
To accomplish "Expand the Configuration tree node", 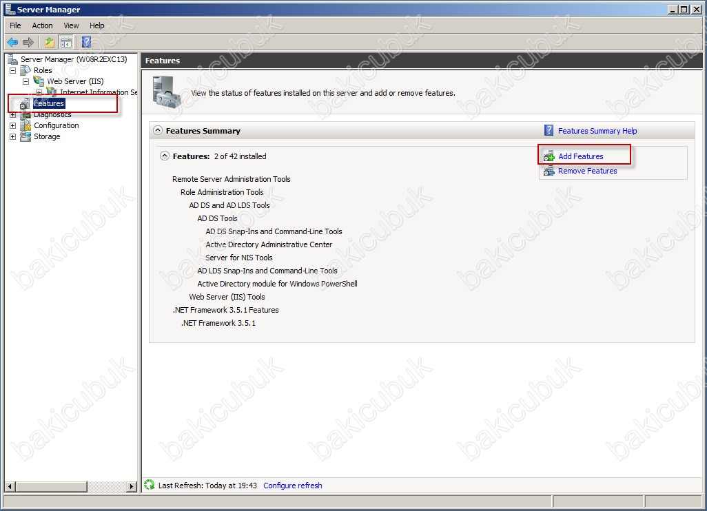I will 12,126.
